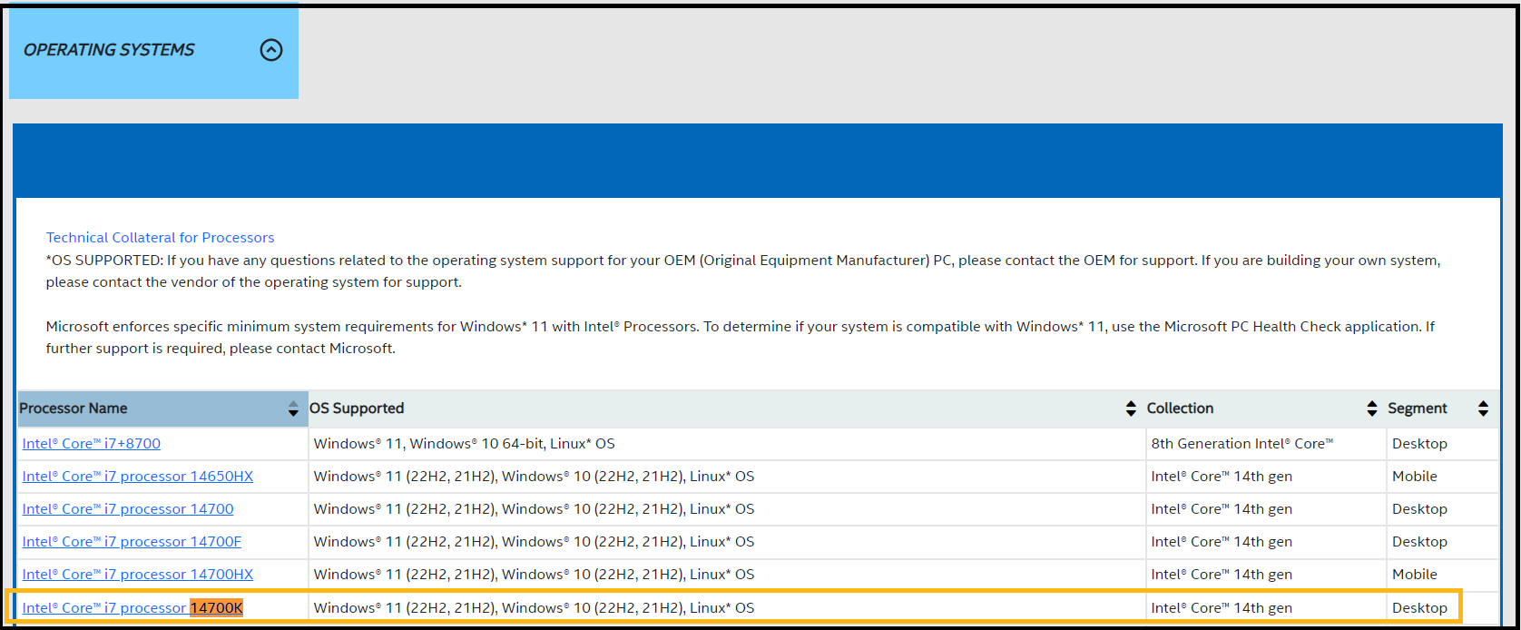
Task: Collapse the Operating Systems section chevron
Action: click(271, 50)
